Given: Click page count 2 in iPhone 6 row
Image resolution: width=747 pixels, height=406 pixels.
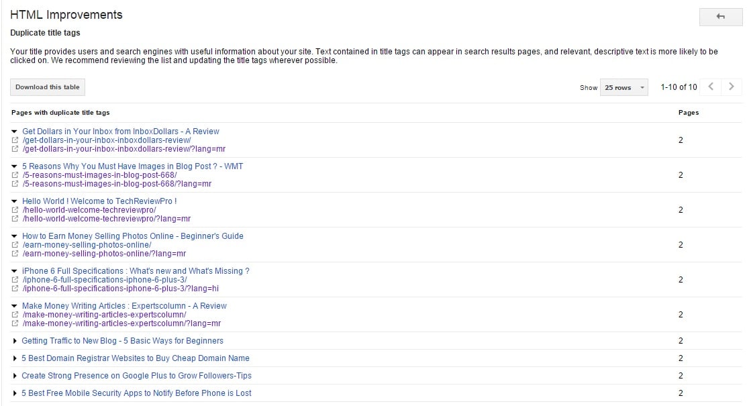Looking at the screenshot, I should coord(681,280).
